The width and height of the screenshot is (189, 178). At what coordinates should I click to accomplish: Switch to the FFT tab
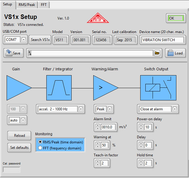44,5
